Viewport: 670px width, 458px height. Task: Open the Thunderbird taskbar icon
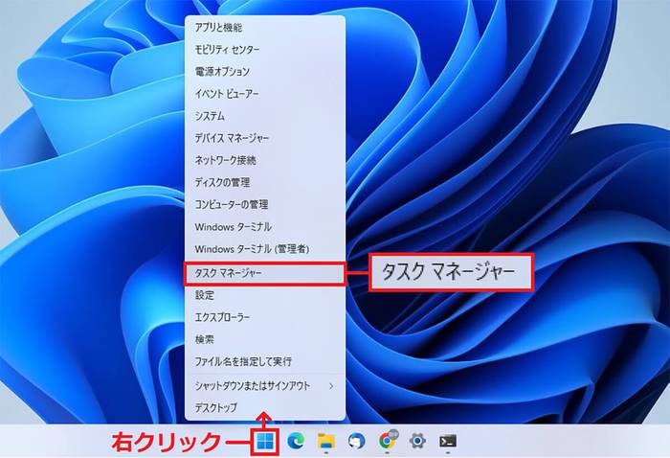[356, 441]
